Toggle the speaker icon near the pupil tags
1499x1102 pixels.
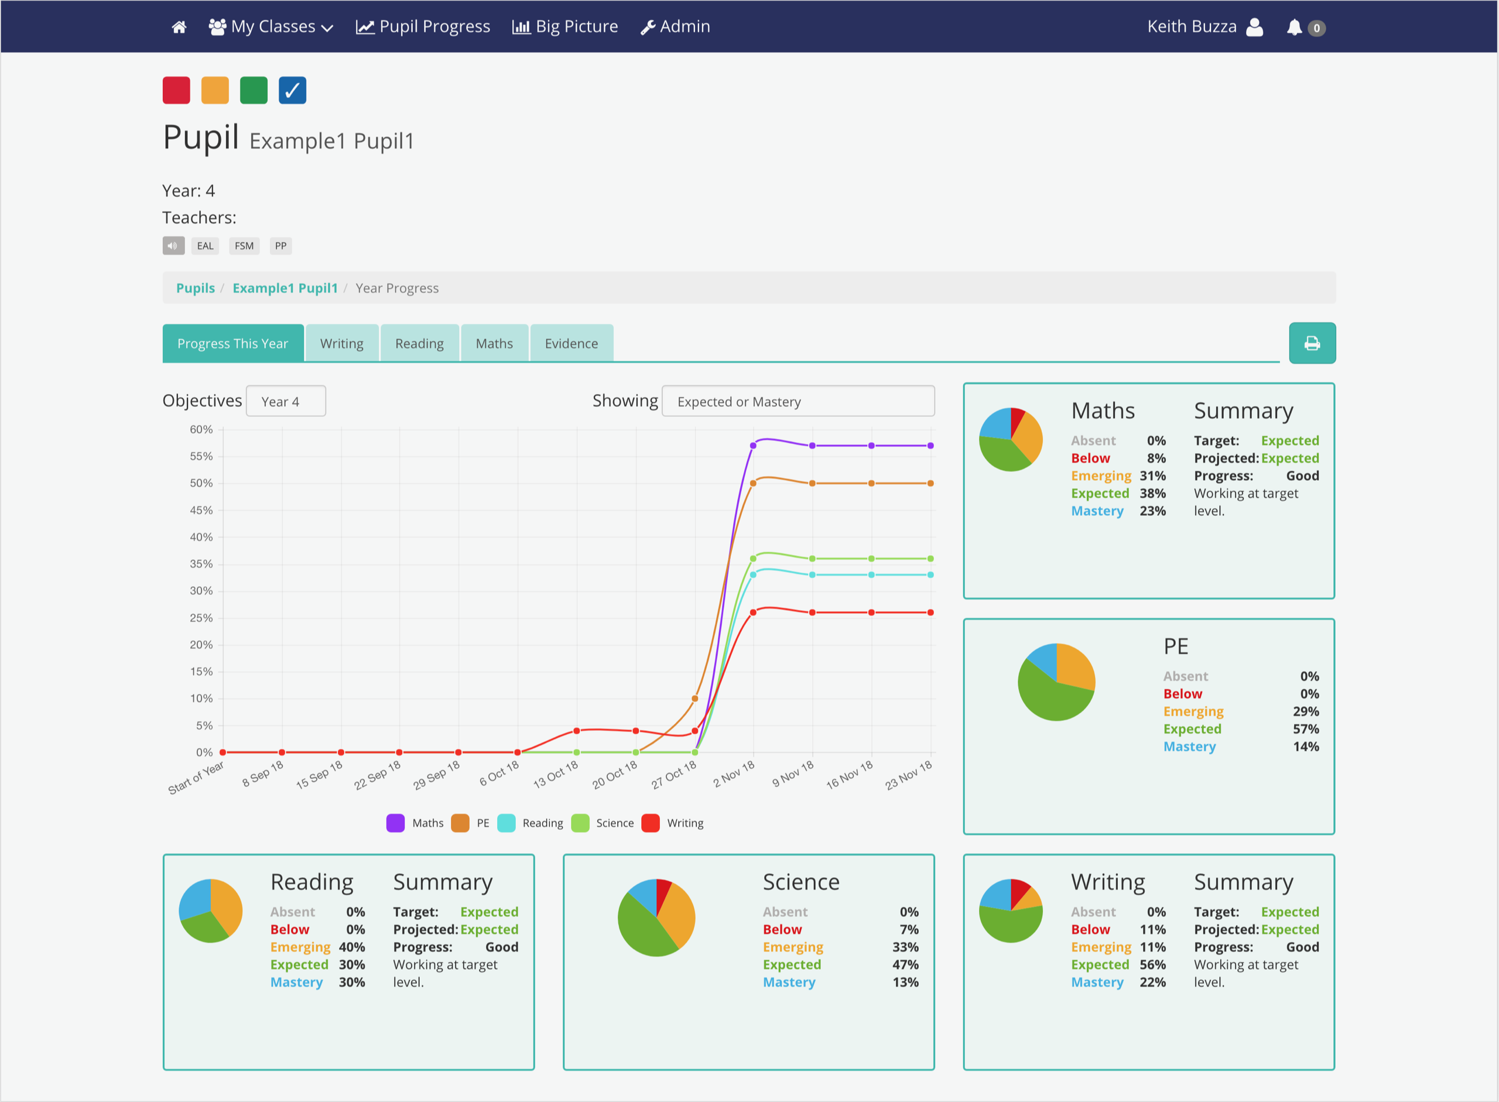tap(173, 245)
